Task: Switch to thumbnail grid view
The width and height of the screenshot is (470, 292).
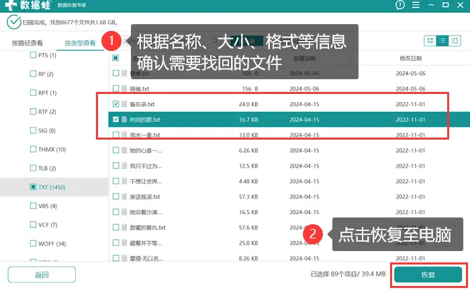Action: coord(430,40)
